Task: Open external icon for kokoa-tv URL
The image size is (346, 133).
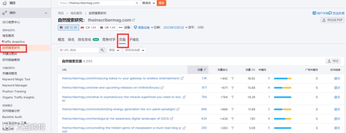Action: (182, 78)
